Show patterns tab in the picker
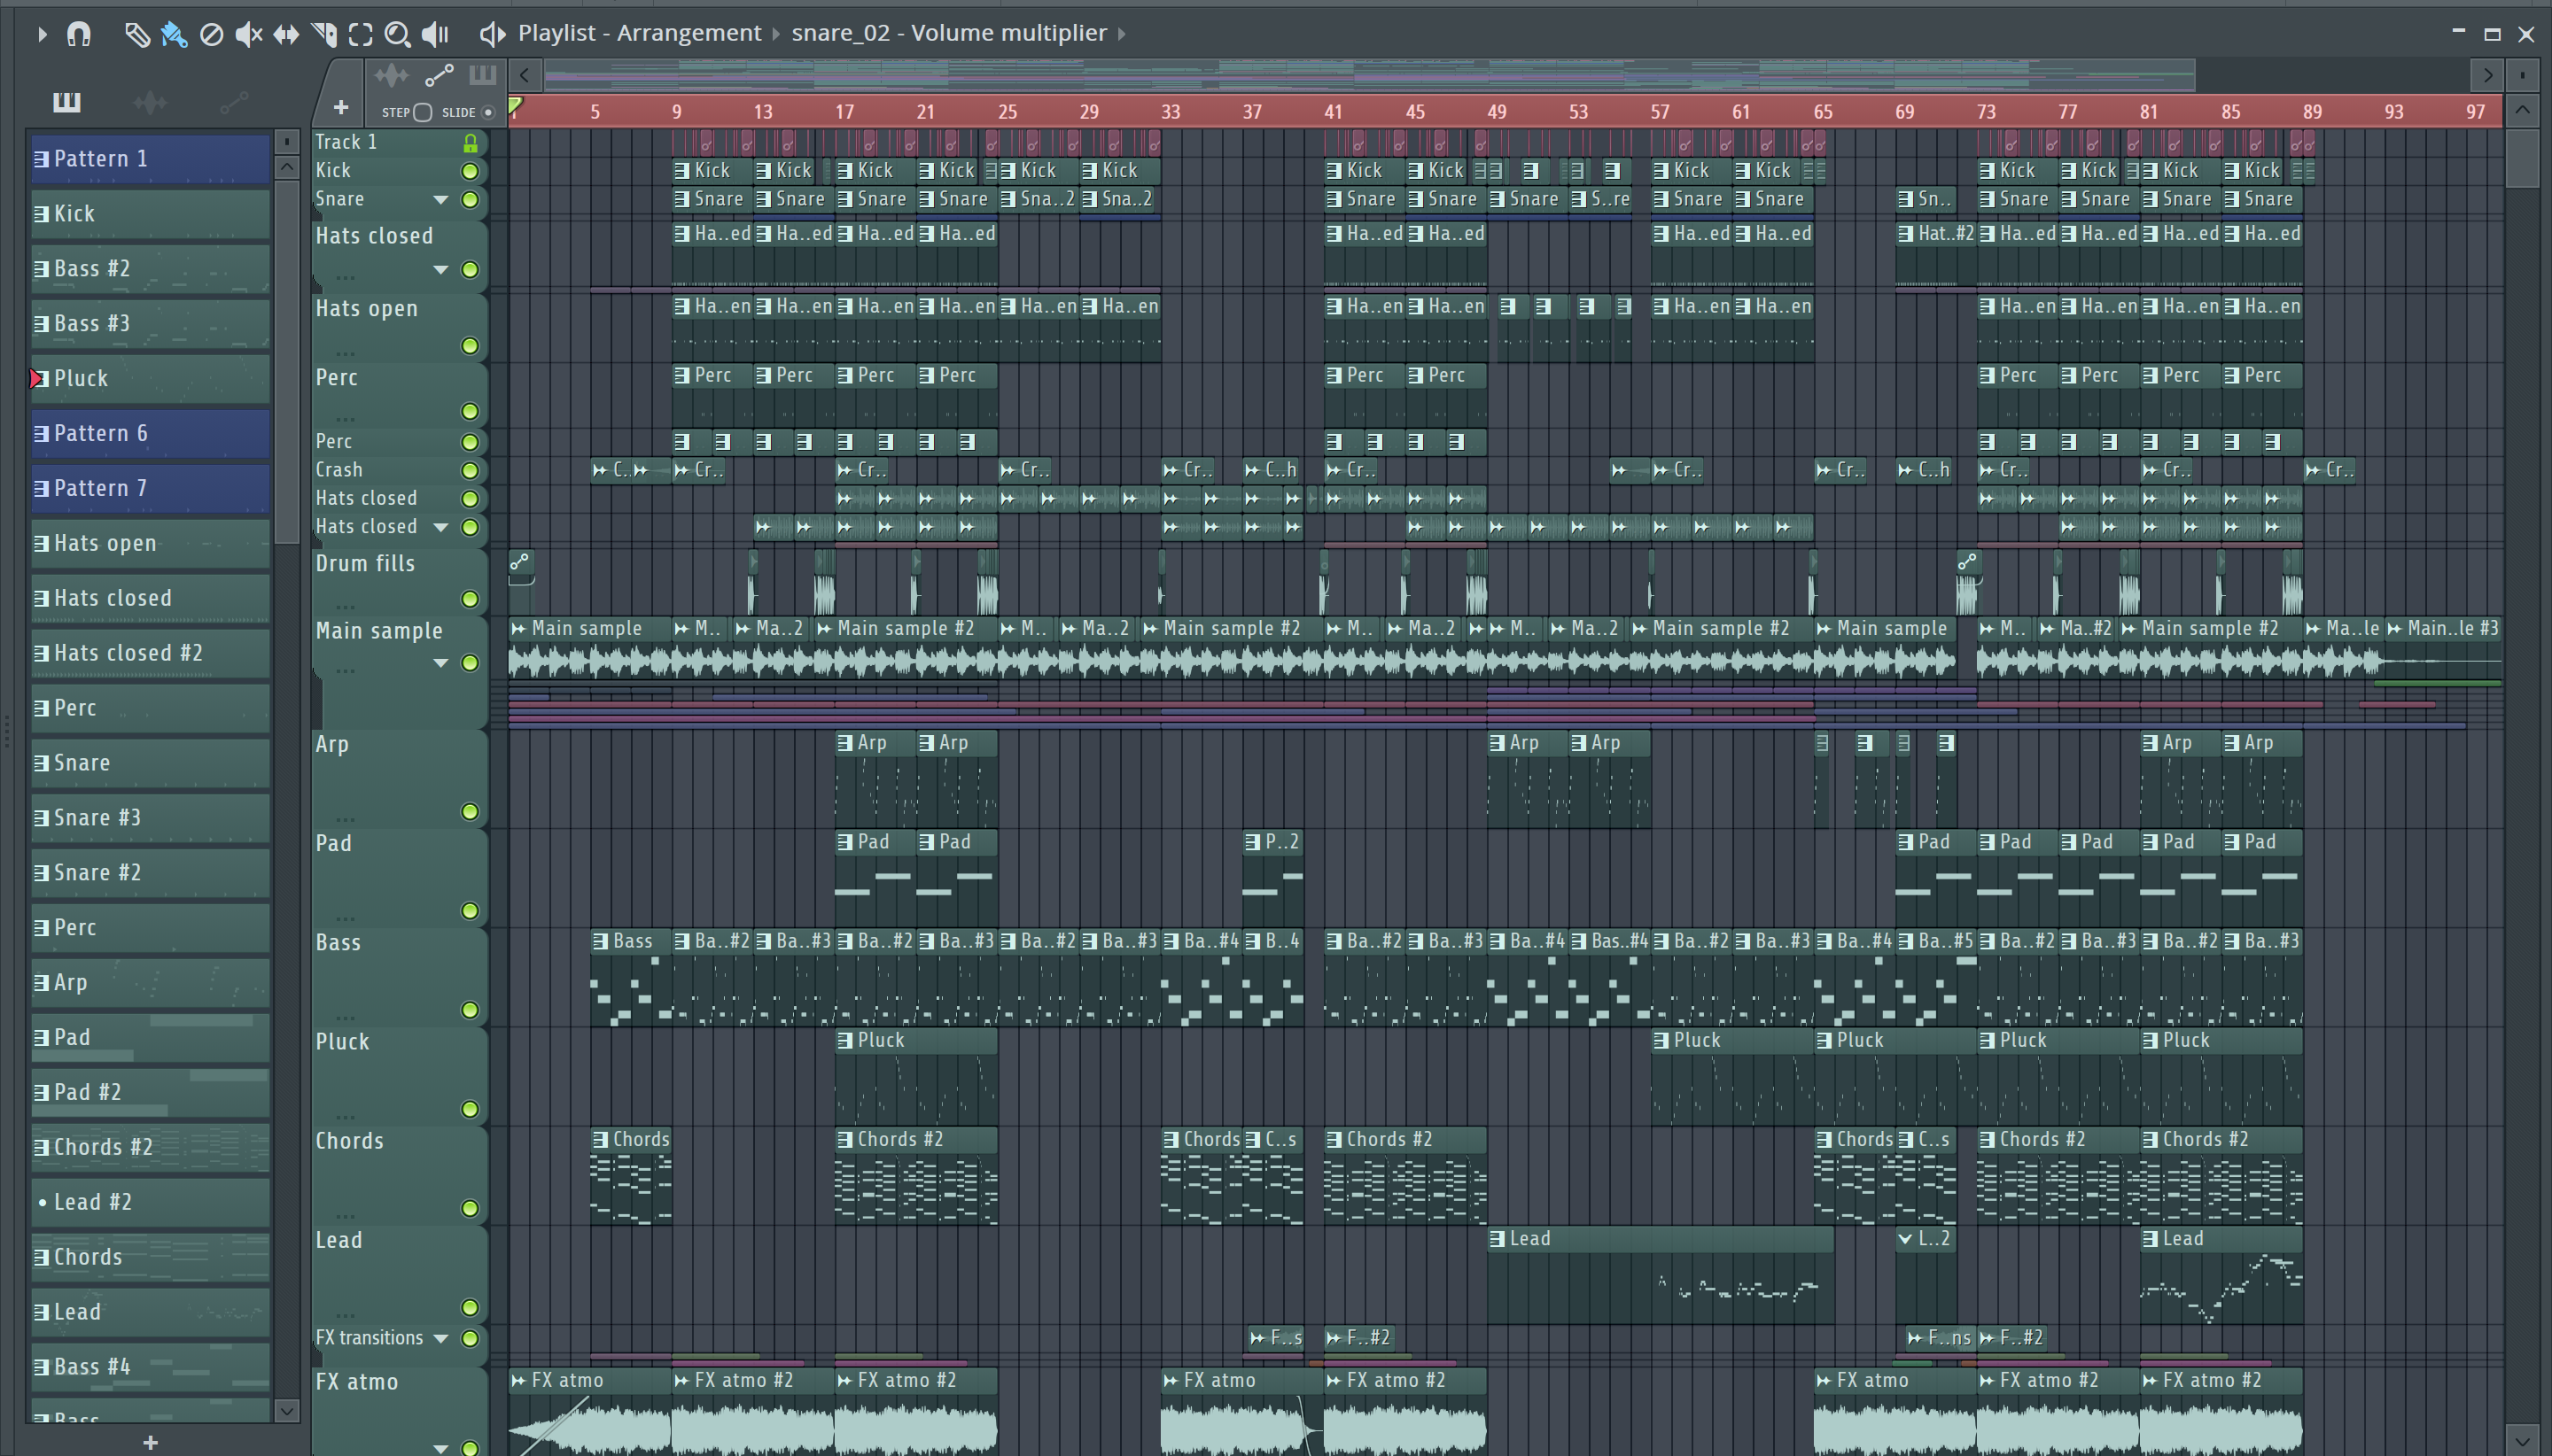This screenshot has height=1456, width=2552. point(66,102)
